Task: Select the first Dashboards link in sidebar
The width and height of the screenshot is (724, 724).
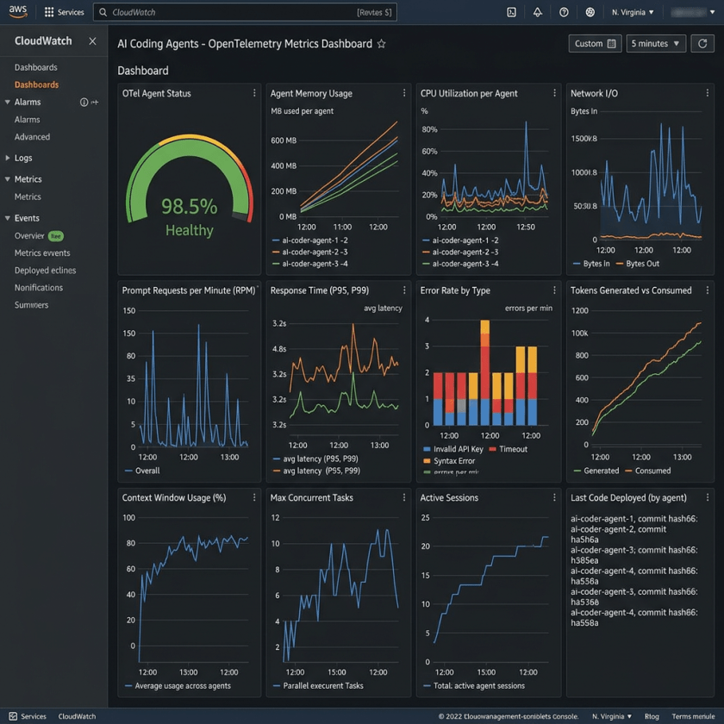Action: click(x=36, y=67)
